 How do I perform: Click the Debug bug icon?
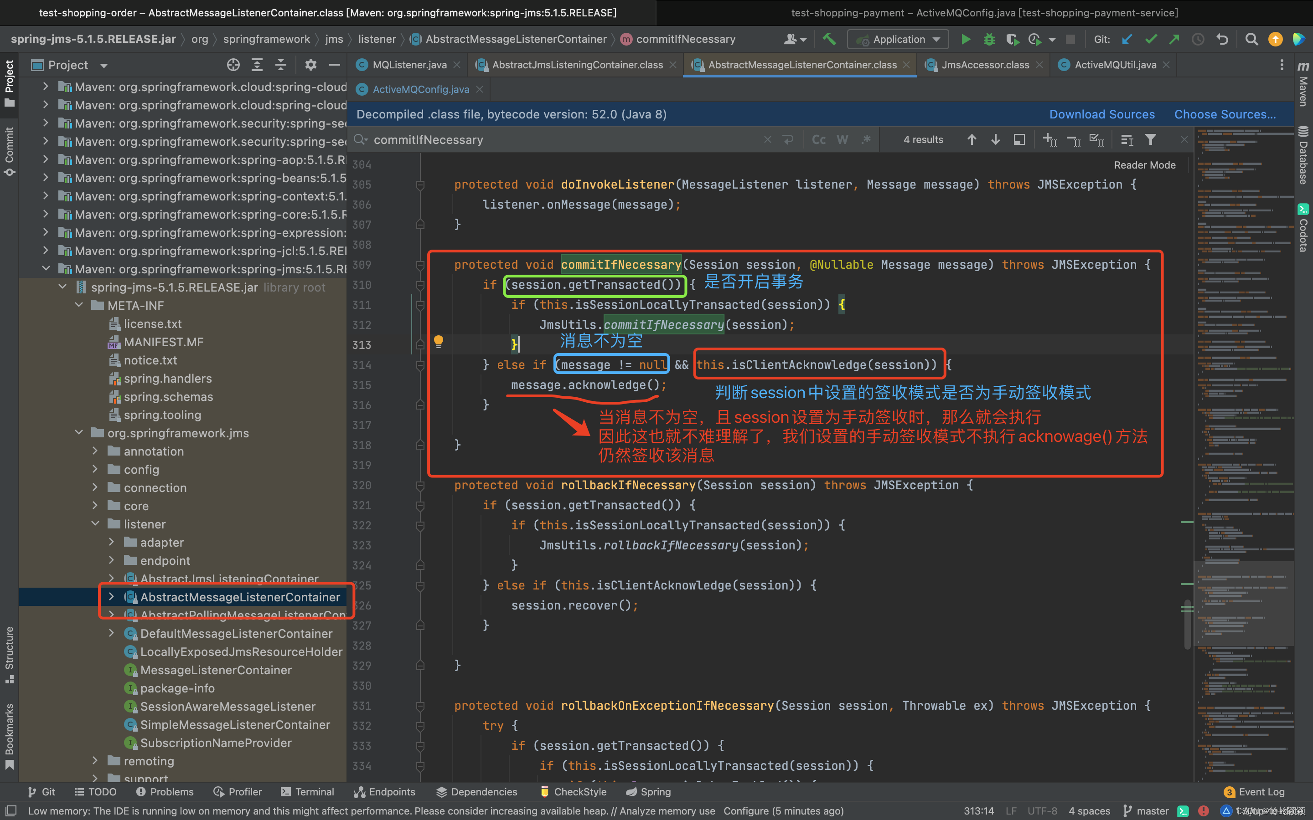pyautogui.click(x=989, y=39)
